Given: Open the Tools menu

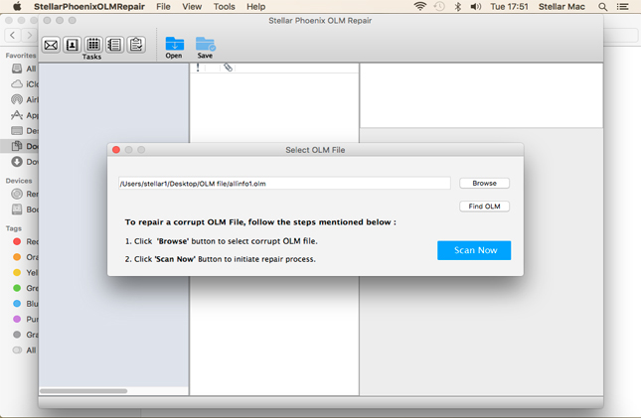Looking at the screenshot, I should [x=224, y=7].
